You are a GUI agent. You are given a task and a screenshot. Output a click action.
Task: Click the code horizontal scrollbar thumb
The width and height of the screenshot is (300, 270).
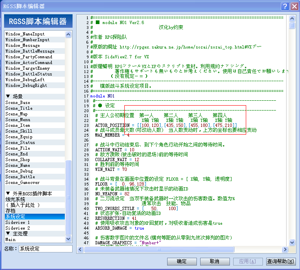pos(159,249)
